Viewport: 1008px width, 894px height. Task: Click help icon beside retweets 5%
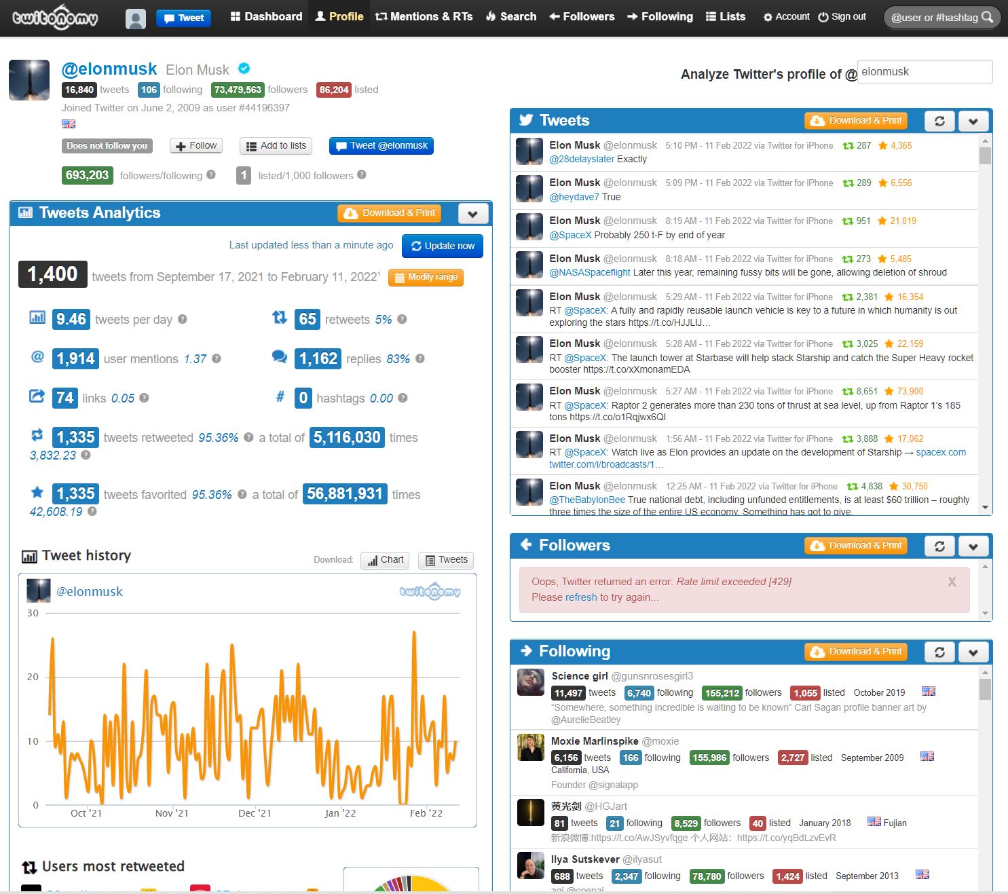pos(402,319)
